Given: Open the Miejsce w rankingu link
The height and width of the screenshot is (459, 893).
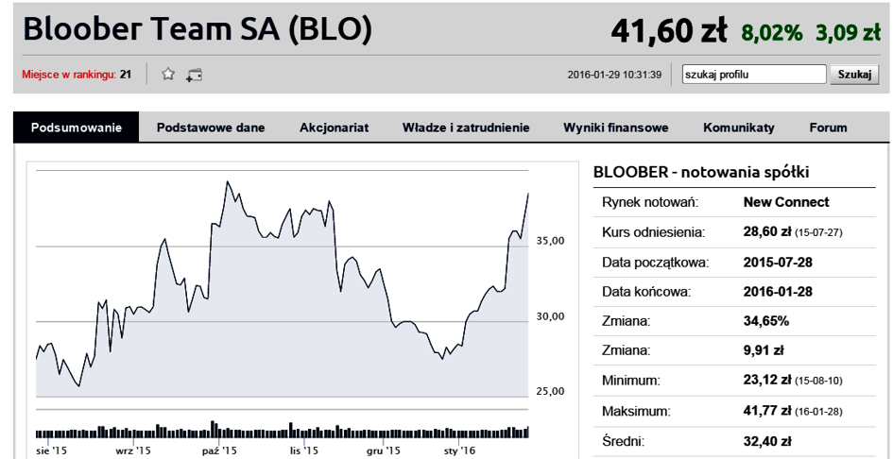Looking at the screenshot, I should [x=69, y=75].
